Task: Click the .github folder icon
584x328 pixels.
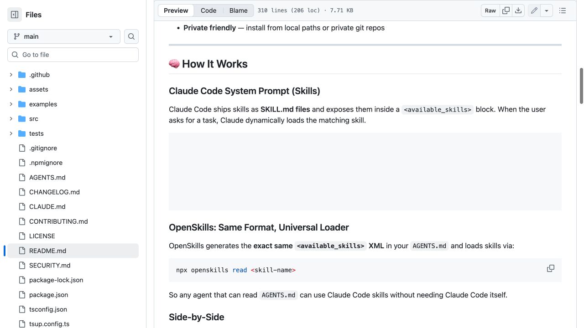Action: click(x=22, y=75)
